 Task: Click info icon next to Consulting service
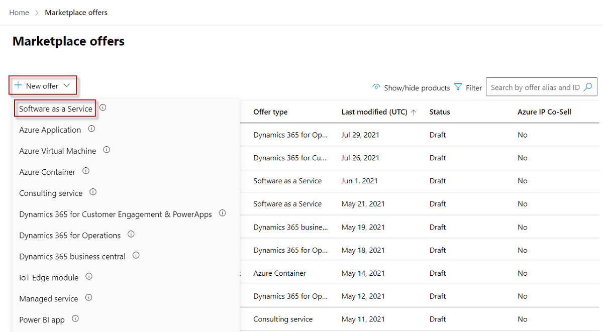point(93,192)
